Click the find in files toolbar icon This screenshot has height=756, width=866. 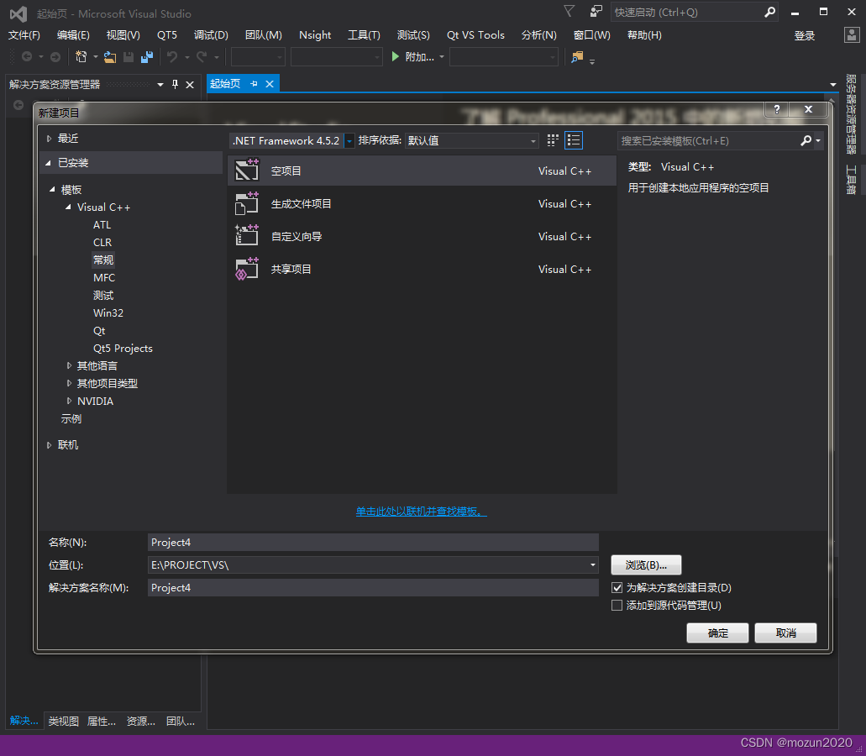tap(577, 56)
